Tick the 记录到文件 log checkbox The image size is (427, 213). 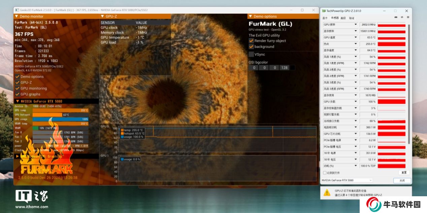click(325, 173)
